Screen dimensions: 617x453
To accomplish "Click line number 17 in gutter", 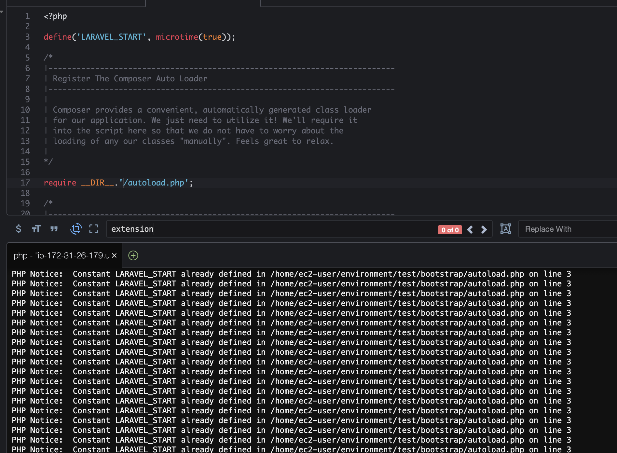I will tap(25, 183).
